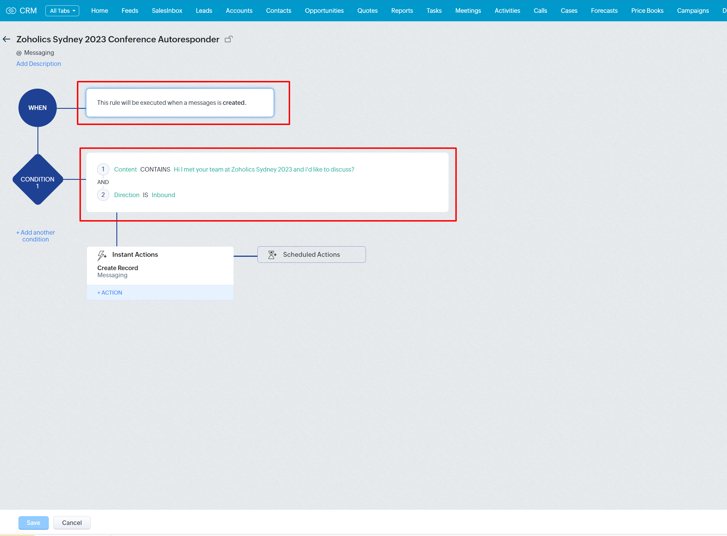Click criteria number 1 badge

103,169
